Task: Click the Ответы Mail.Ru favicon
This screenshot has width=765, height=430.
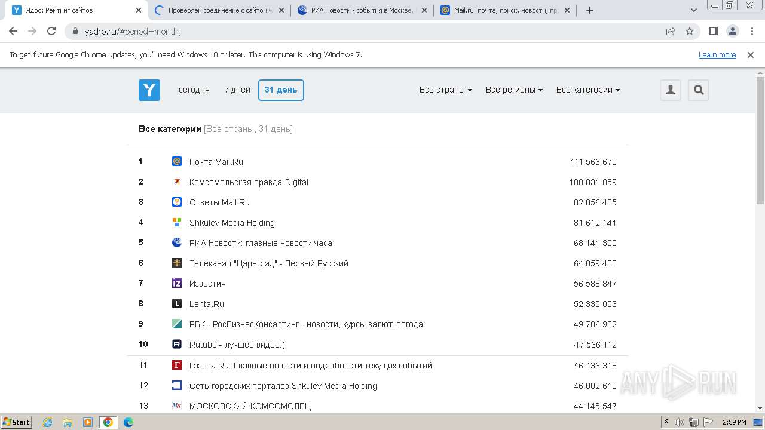Action: click(x=177, y=202)
